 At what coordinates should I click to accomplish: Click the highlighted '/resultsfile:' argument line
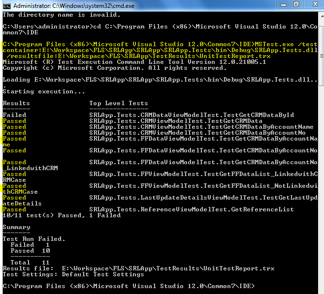tap(138, 56)
